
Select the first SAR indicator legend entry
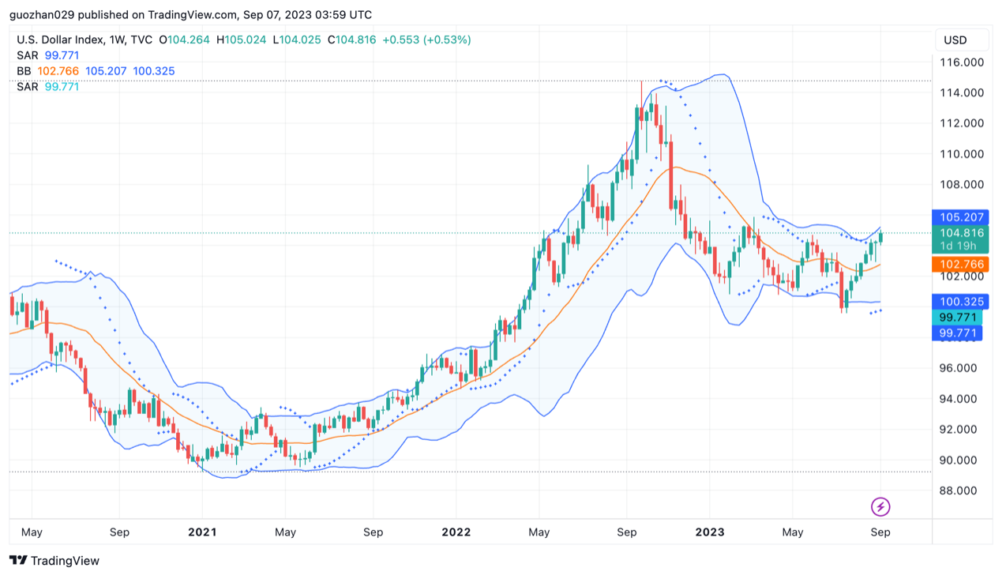tap(28, 55)
